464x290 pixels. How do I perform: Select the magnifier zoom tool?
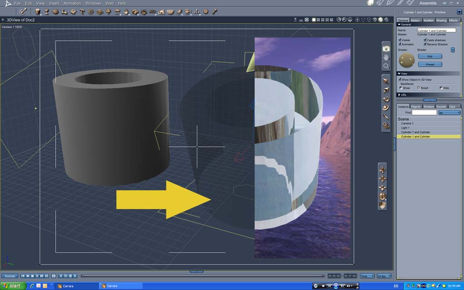point(386,66)
